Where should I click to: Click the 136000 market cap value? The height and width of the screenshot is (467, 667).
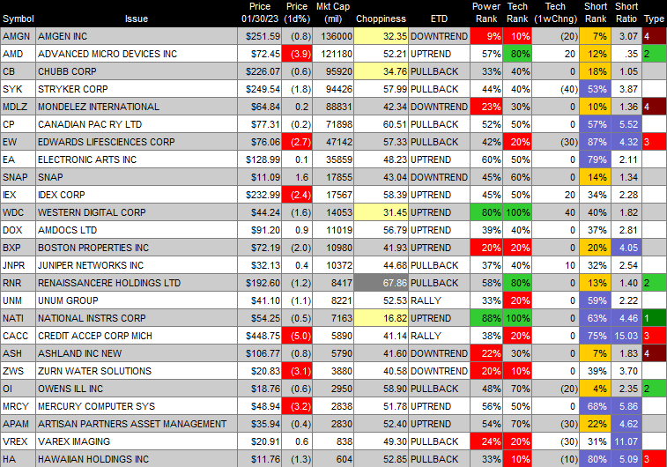pos(333,37)
